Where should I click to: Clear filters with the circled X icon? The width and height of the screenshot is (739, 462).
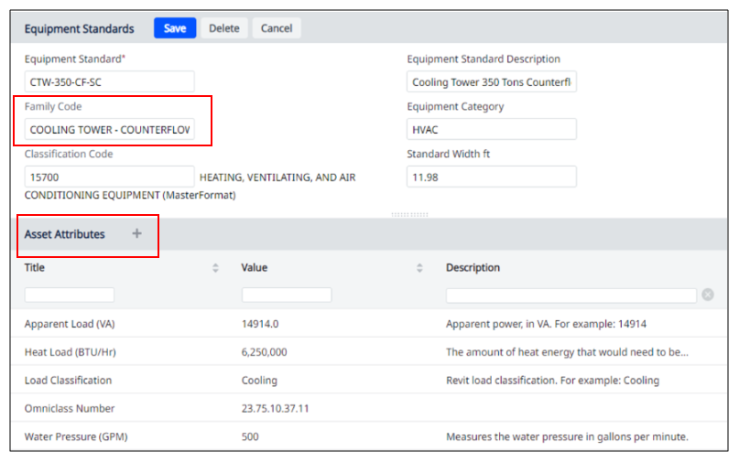[x=708, y=295]
